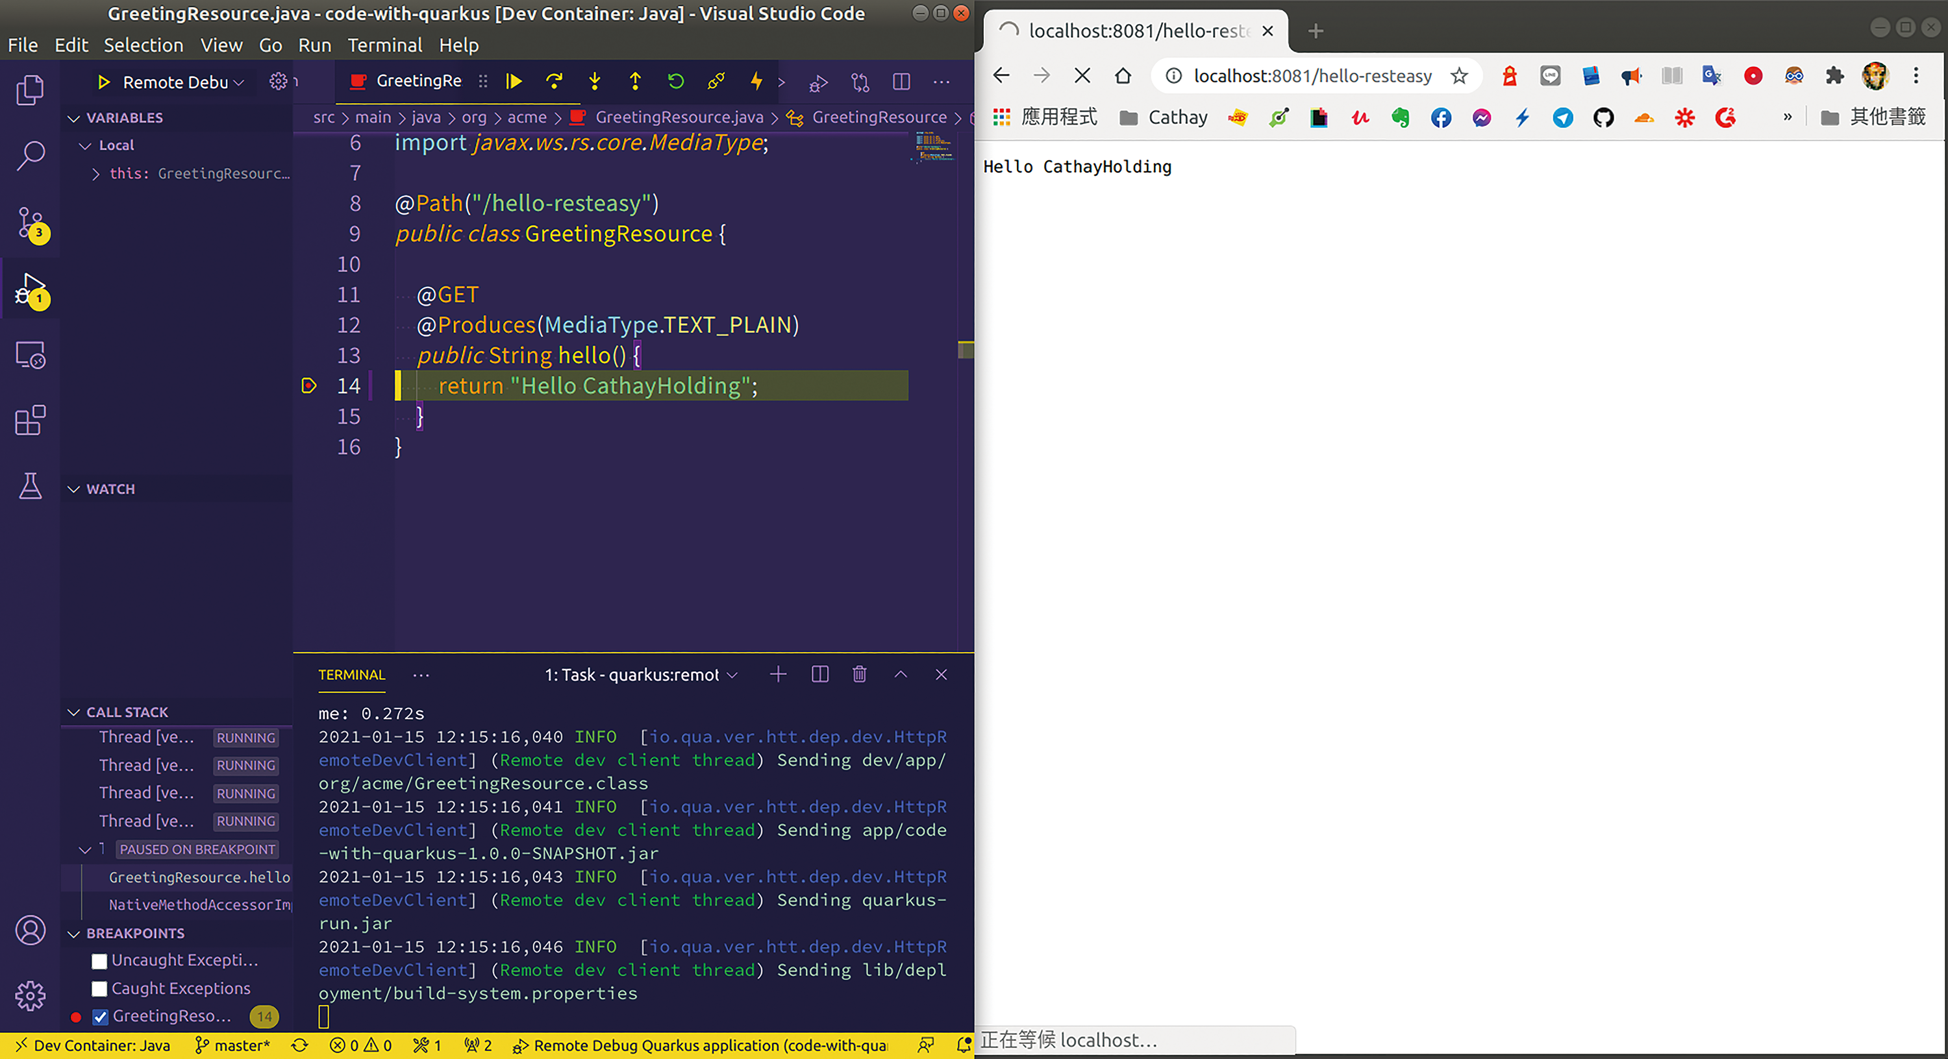Viewport: 1948px width, 1059px height.
Task: Collapse the PAUSED ON BREAKPOINT thread
Action: coord(86,849)
